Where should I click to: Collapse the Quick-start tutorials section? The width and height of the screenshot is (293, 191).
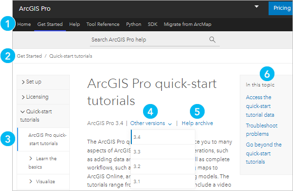(x=43, y=115)
